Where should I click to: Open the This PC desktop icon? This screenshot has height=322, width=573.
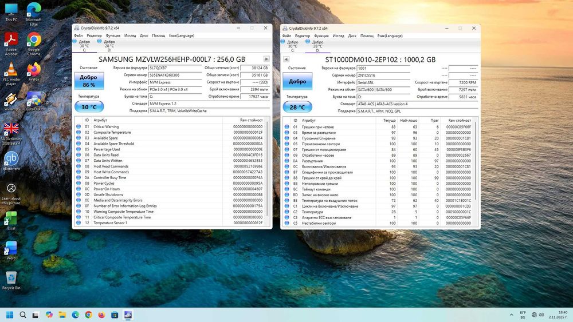point(11,12)
